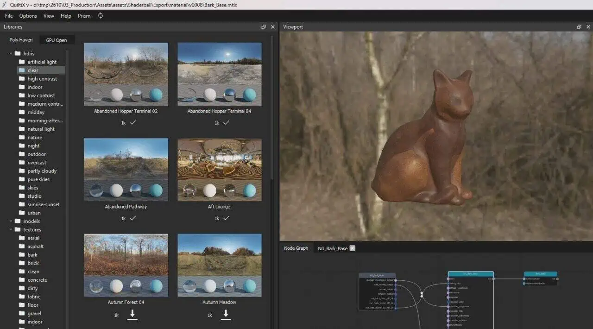Switch to the GPU Open tab

57,40
